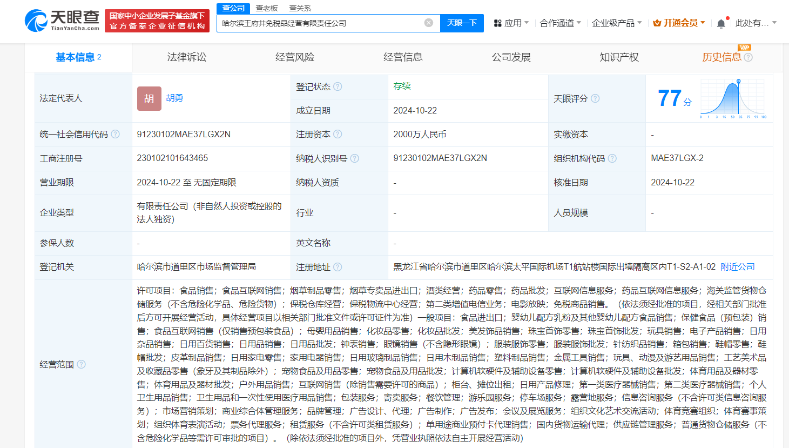The width and height of the screenshot is (789, 448).
Task: Click help icon beside 统一社会信用代码
Action: tap(115, 134)
